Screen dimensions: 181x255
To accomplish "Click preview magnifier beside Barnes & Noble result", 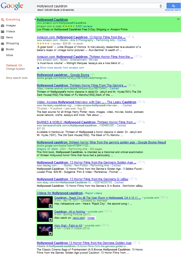I will [144, 122].
